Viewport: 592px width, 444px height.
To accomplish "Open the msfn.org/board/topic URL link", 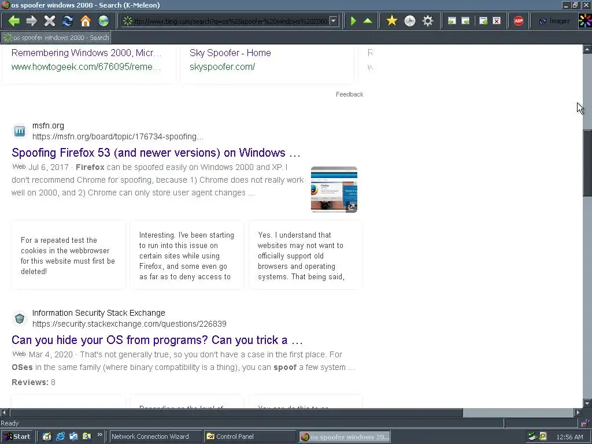I will click(118, 136).
